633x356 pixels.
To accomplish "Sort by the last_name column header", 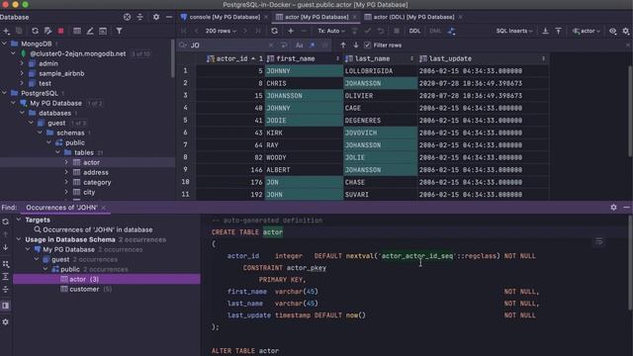I will 380,58.
